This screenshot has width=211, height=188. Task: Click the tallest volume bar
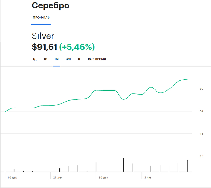click(124, 165)
